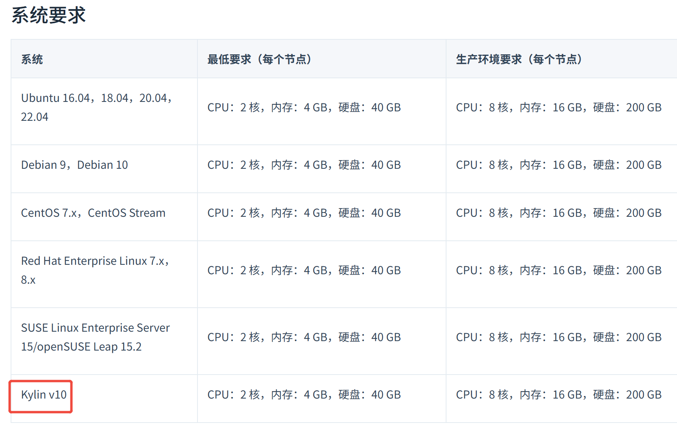Select minimum requirement cell in Red Hat row

pyautogui.click(x=304, y=270)
